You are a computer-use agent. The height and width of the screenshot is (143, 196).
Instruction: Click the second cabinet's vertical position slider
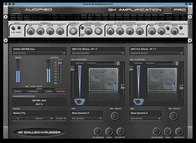click(x=182, y=87)
